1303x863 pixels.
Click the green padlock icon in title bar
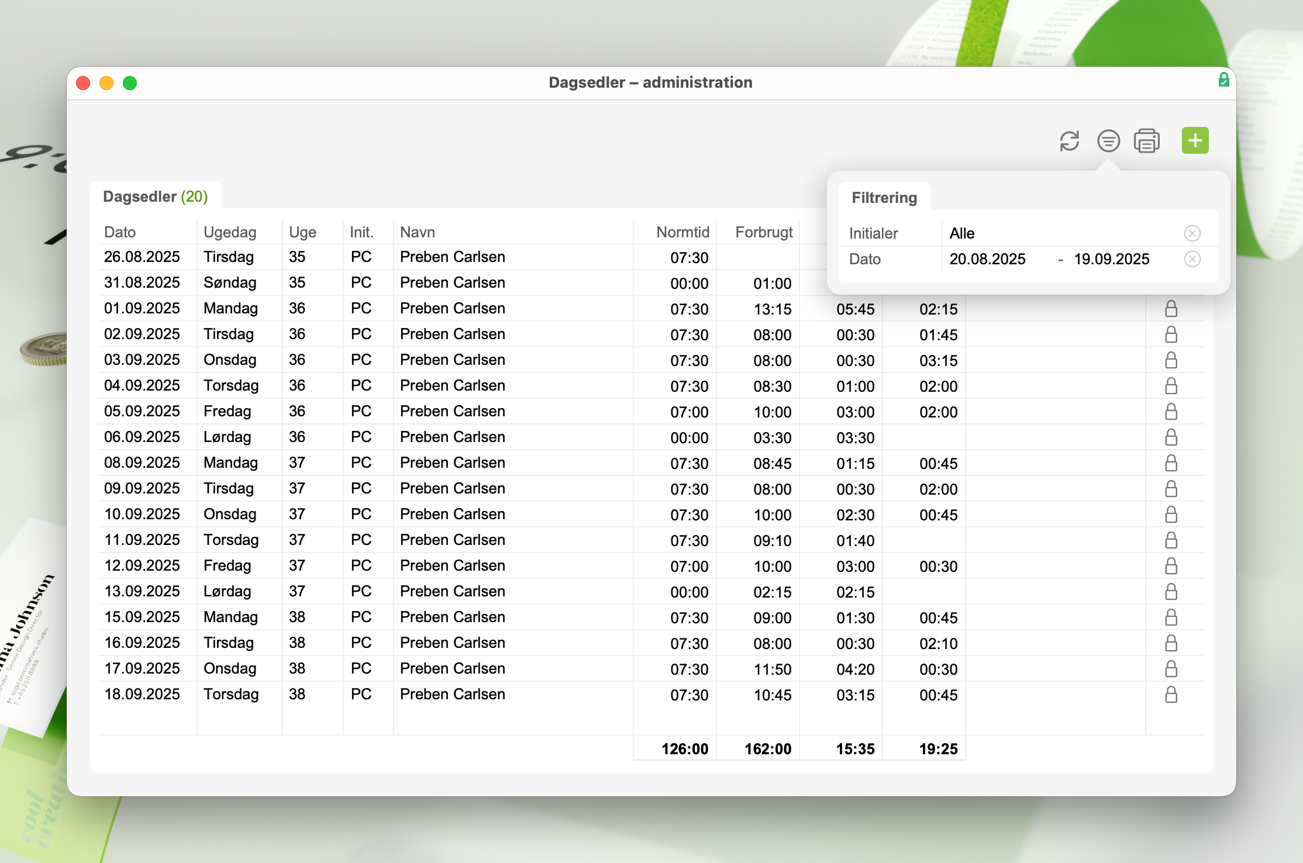(1223, 80)
